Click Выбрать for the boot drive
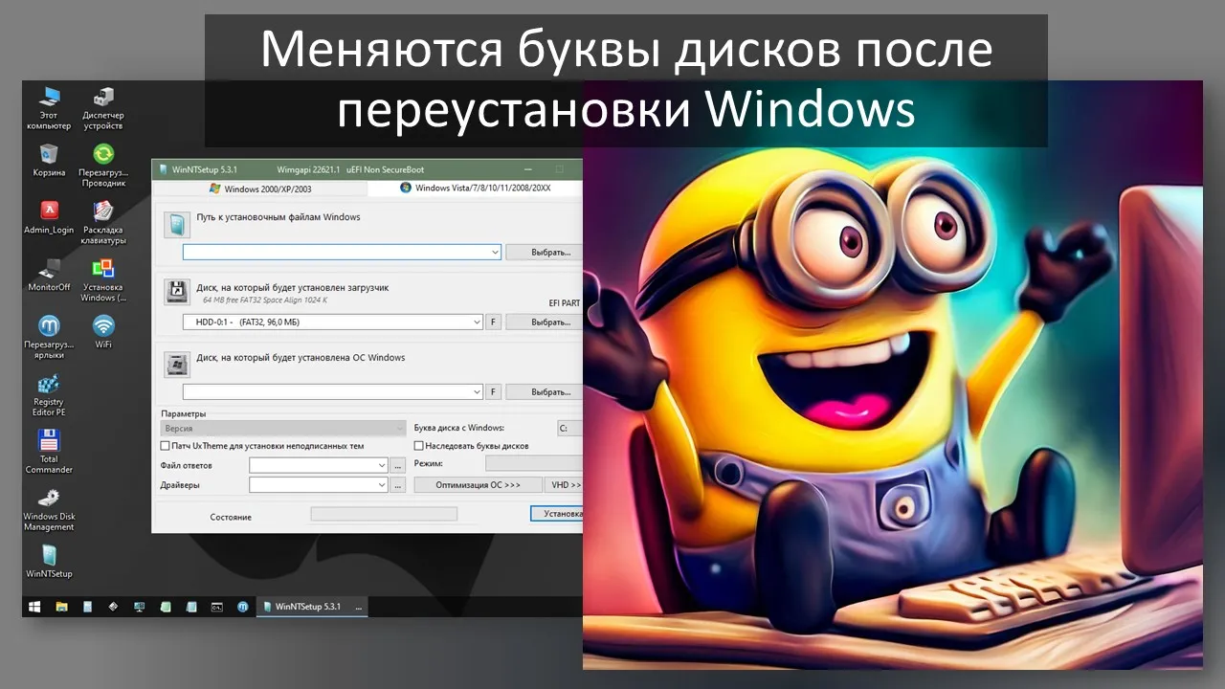 click(544, 322)
